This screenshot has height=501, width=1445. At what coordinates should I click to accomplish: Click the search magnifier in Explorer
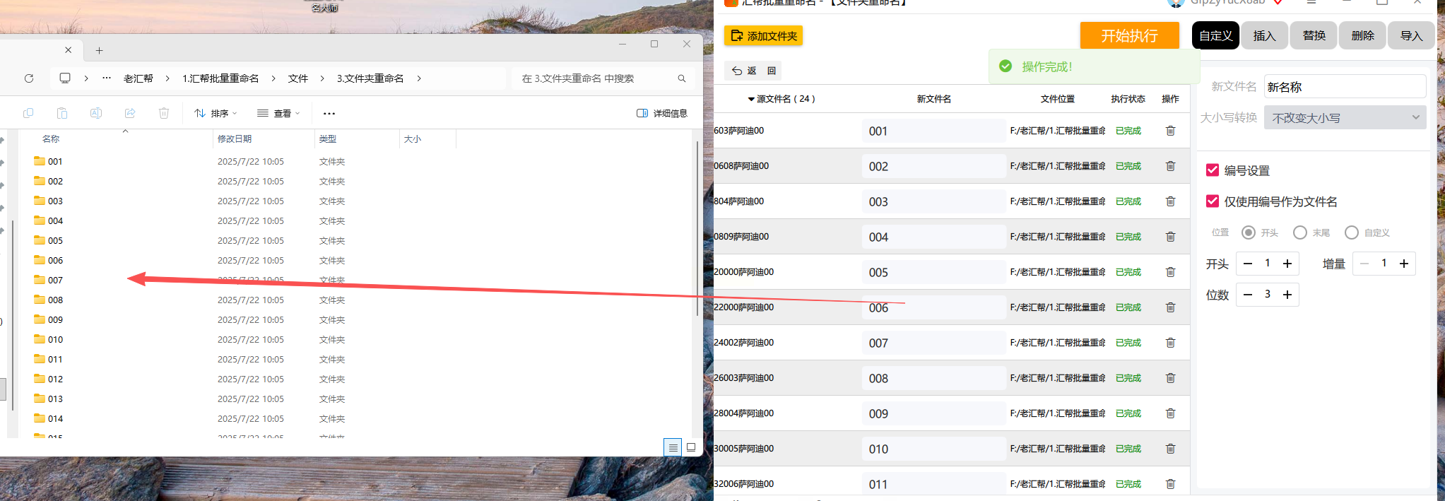pyautogui.click(x=682, y=78)
